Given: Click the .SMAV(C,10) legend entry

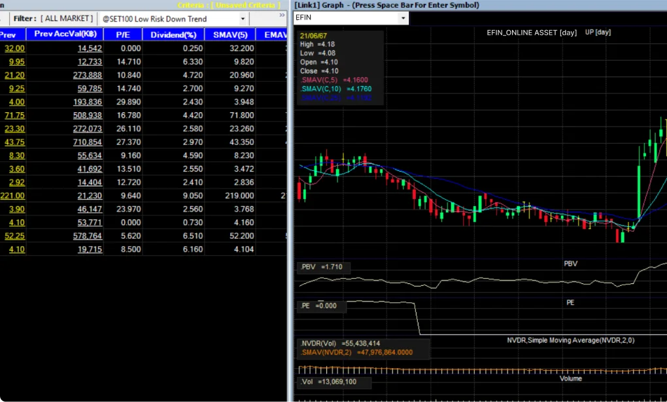Looking at the screenshot, I should pos(335,89).
